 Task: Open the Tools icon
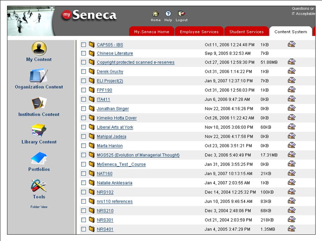[39, 185]
